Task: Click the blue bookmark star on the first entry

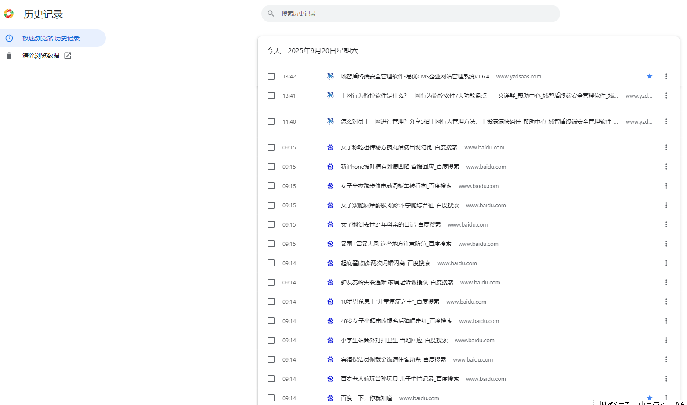Action: [x=650, y=76]
